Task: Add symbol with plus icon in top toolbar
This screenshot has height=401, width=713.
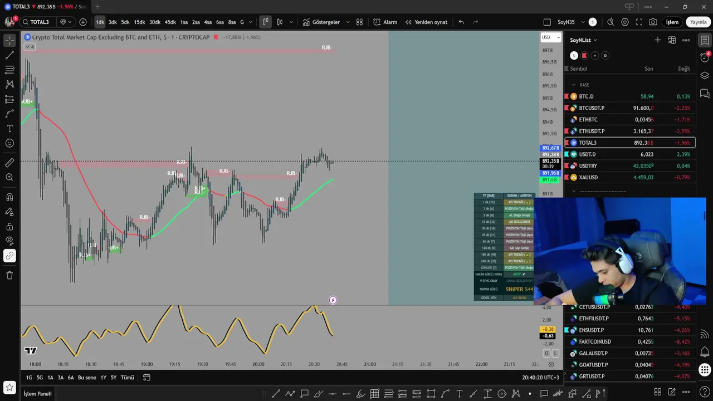Action: tap(83, 22)
